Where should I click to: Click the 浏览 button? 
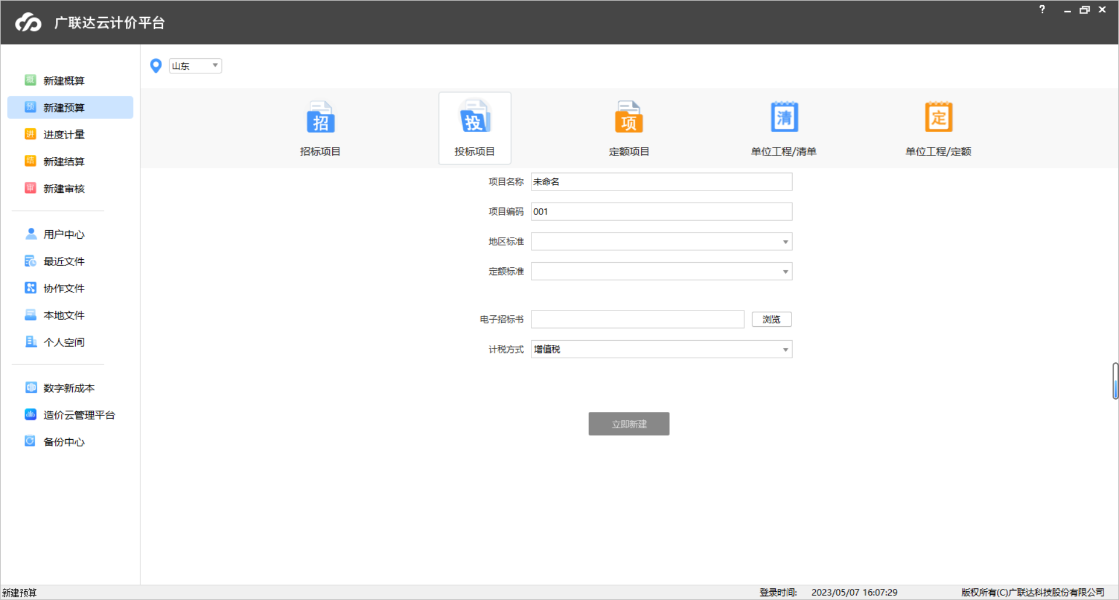[772, 319]
